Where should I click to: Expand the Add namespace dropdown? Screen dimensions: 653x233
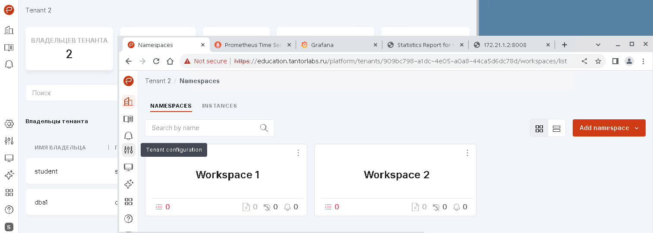point(637,128)
